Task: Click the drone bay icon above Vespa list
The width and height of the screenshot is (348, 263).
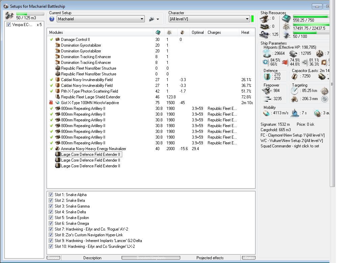Action: coord(9,16)
